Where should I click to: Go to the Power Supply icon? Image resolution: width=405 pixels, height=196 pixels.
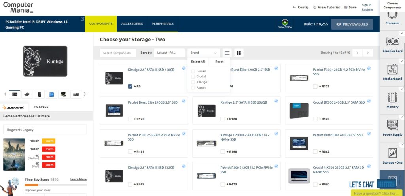(x=392, y=125)
